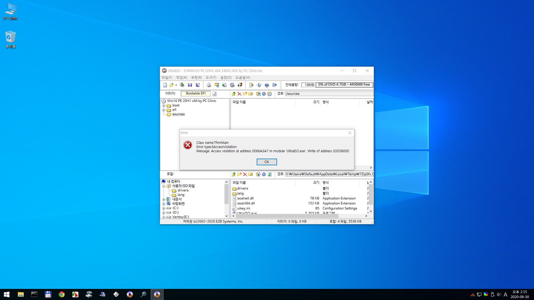The height and width of the screenshot is (300, 534).
Task: Close the Error dialog with its X
Action: [x=350, y=133]
